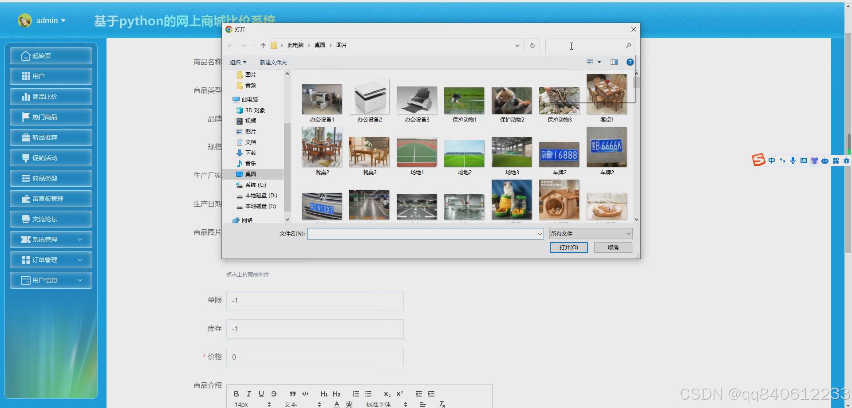The width and height of the screenshot is (852, 408).
Task: Open the 商品比价 sidebar menu item
Action: pos(51,97)
